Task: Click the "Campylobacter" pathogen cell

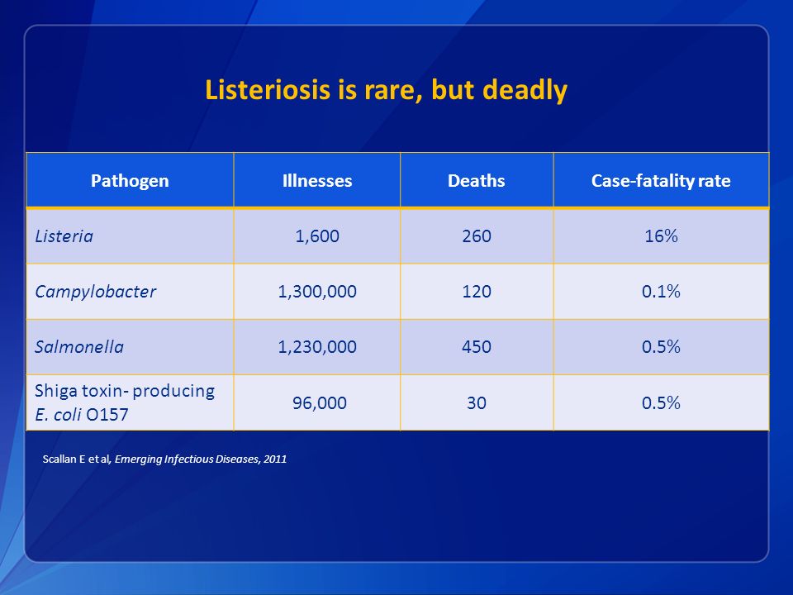Action: [x=130, y=292]
